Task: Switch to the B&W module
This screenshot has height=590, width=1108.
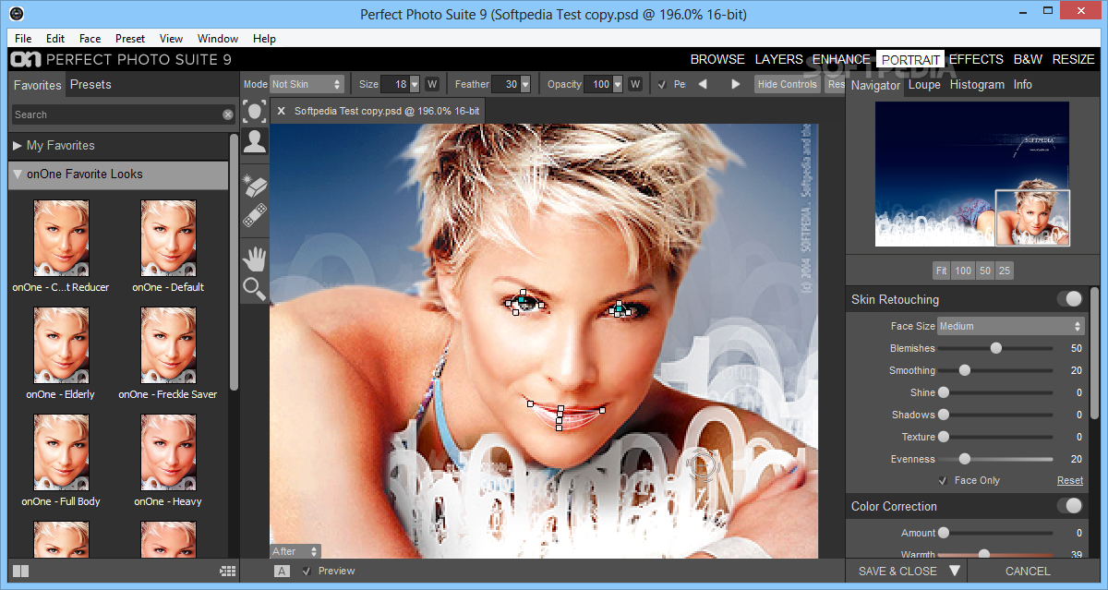Action: coord(1028,59)
